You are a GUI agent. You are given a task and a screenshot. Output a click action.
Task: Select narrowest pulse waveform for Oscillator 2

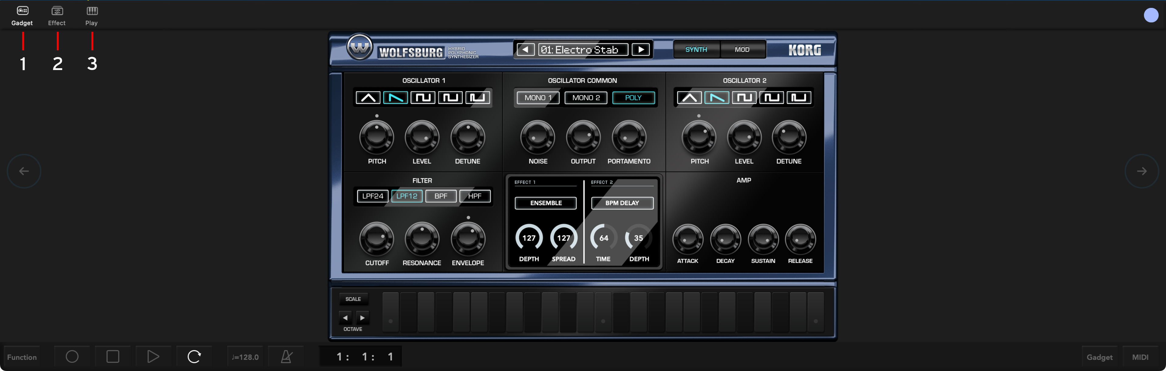799,98
